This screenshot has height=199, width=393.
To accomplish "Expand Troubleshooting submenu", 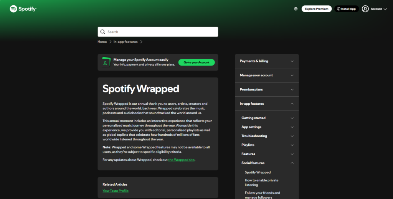I will [267, 136].
